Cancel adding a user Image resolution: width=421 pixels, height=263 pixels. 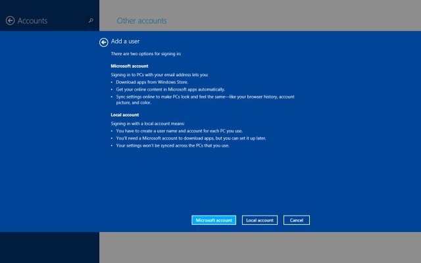click(x=297, y=220)
